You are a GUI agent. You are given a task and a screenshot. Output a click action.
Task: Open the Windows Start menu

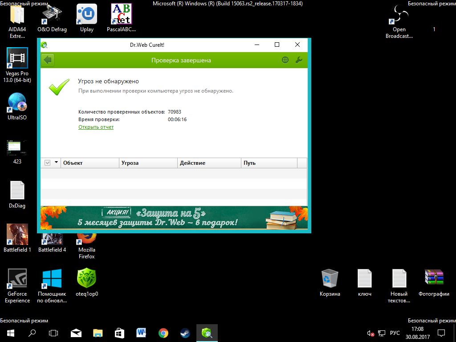11,333
